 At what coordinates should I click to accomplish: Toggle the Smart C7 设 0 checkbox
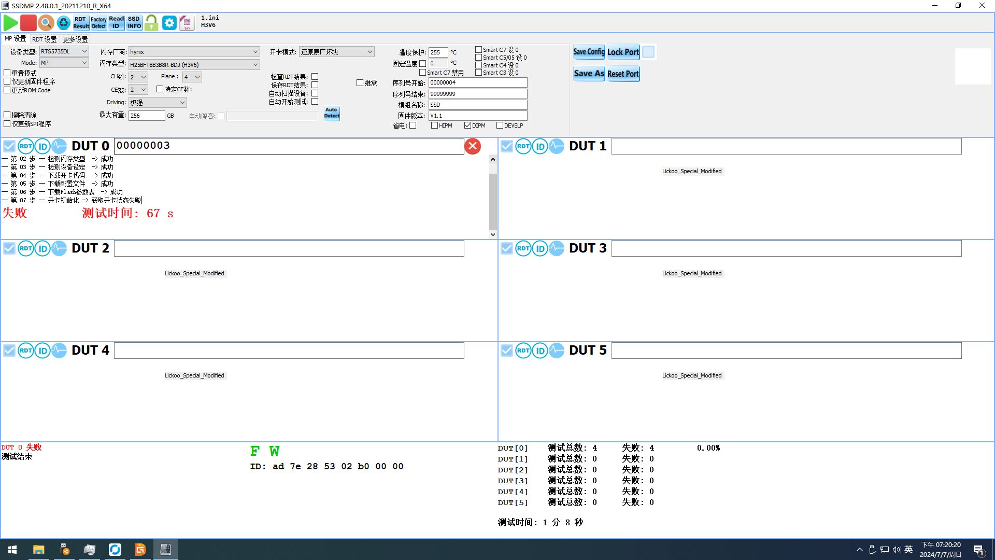click(x=478, y=50)
